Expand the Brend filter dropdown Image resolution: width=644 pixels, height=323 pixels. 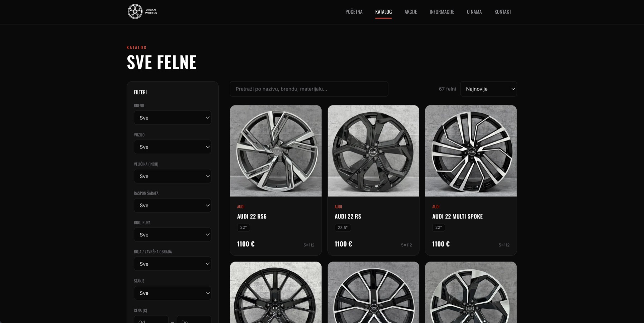[172, 118]
